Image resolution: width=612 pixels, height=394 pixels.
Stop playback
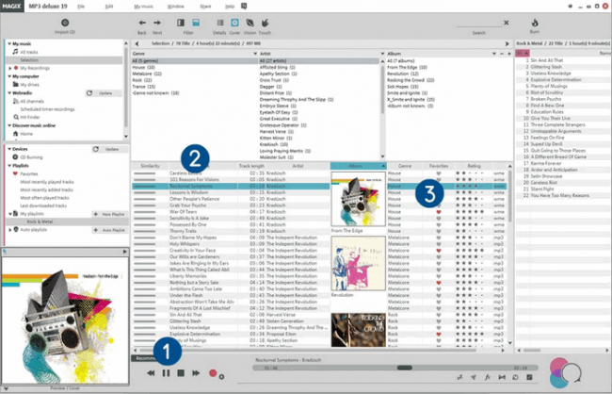[181, 373]
